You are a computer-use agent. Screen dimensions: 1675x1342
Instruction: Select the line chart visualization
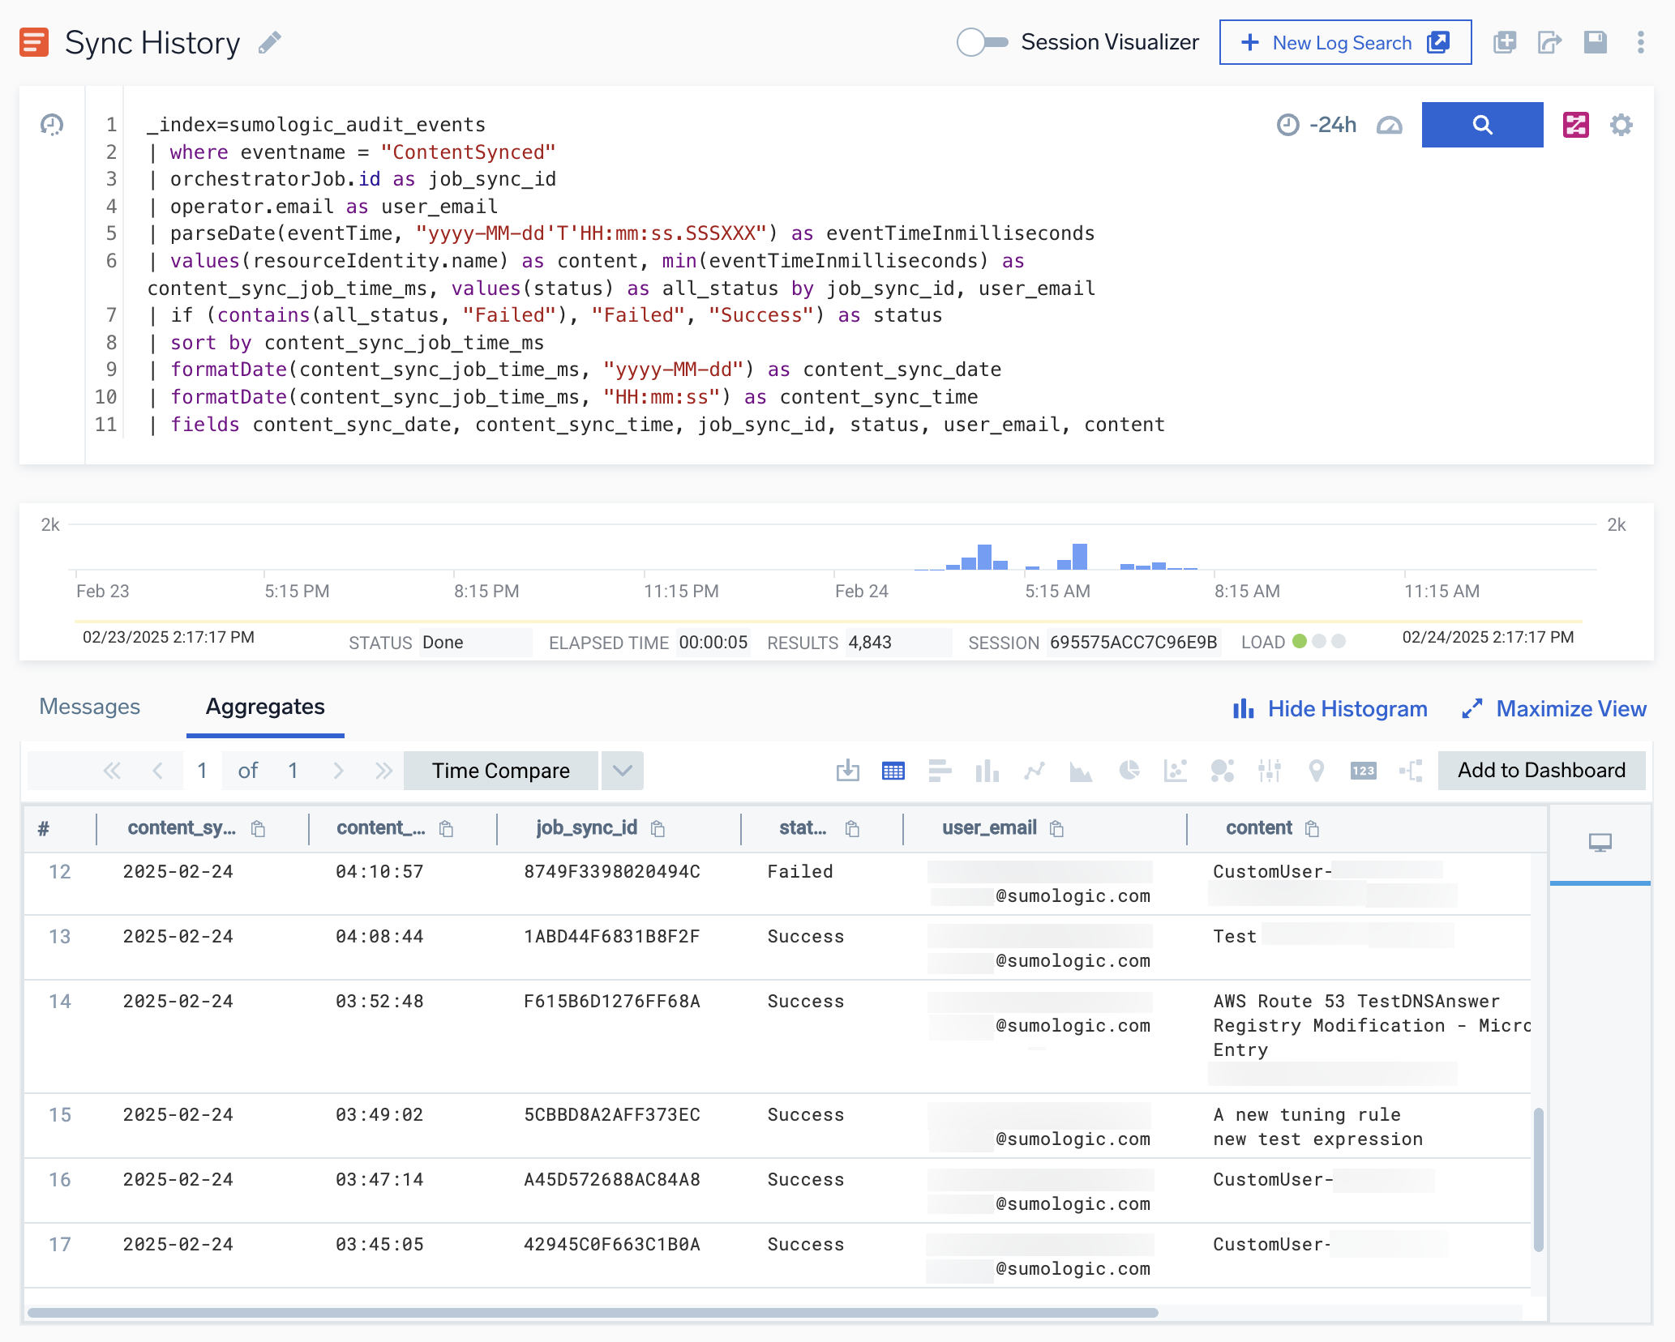pos(1035,771)
